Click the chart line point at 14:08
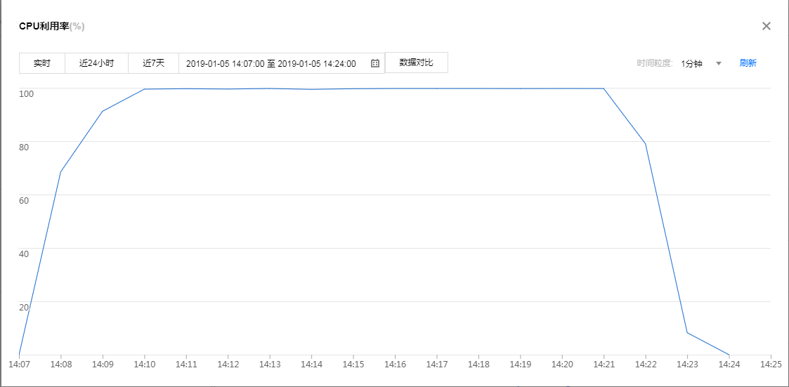 pyautogui.click(x=61, y=171)
